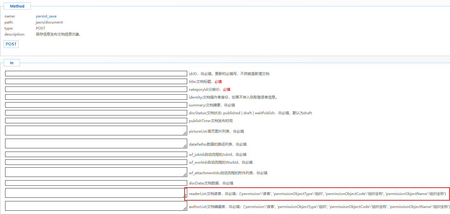The width and height of the screenshot is (450, 214).
Task: Focus the summary input field
Action: (x=96, y=105)
